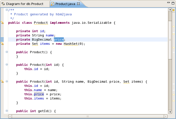Maximize the editor area
176x119 pixels.
pos(173,3)
